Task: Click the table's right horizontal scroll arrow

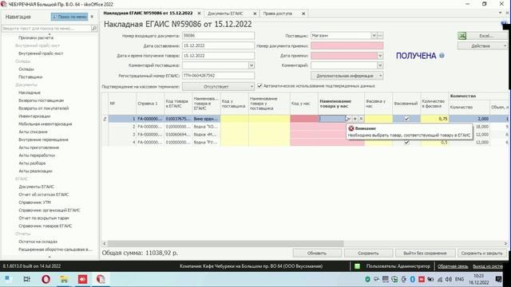Action: [x=505, y=243]
